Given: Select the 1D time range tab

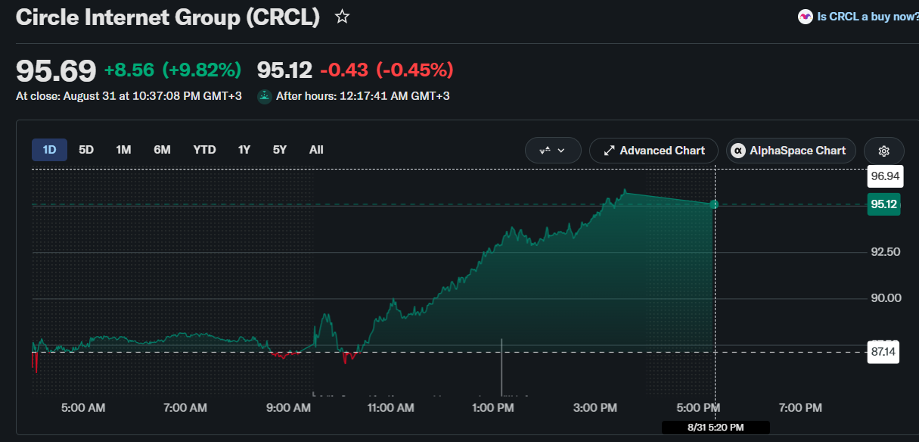Looking at the screenshot, I should [49, 150].
